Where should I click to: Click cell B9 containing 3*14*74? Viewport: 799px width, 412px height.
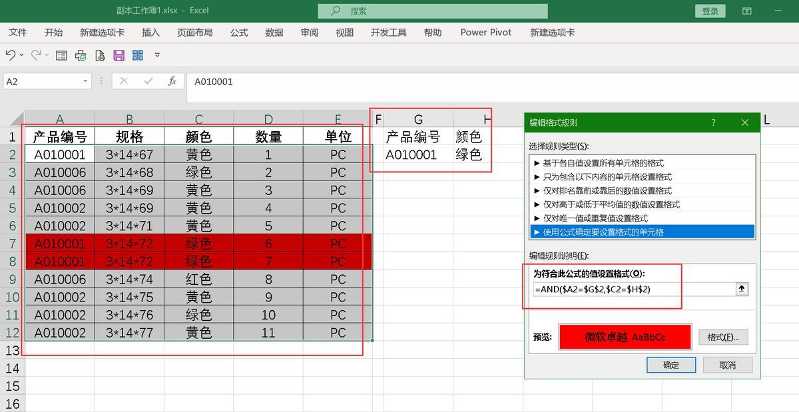[129, 279]
